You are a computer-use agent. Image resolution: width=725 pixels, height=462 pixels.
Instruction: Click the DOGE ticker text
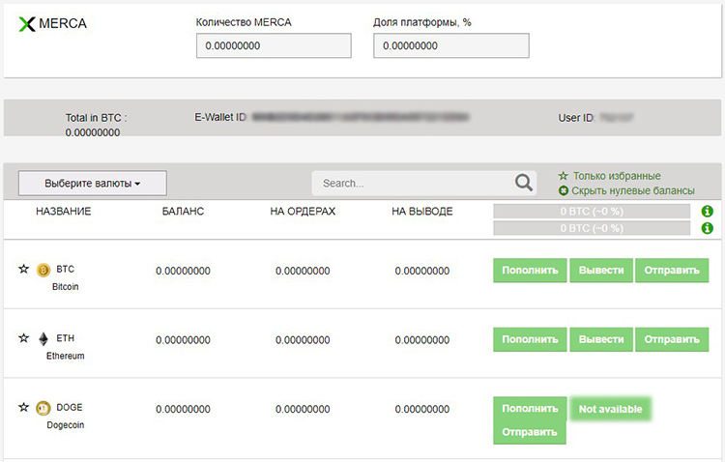click(x=70, y=408)
